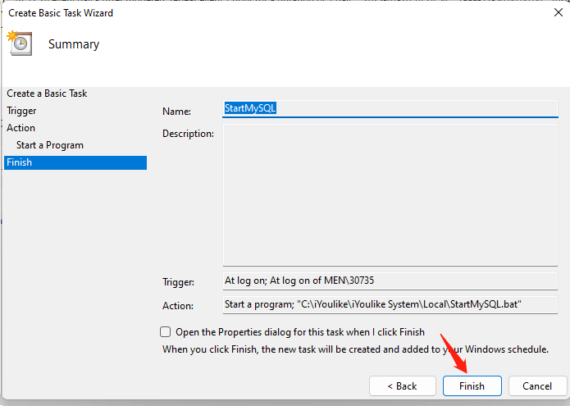The width and height of the screenshot is (570, 406).
Task: Open the Start a Program sub-step
Action: [x=50, y=145]
